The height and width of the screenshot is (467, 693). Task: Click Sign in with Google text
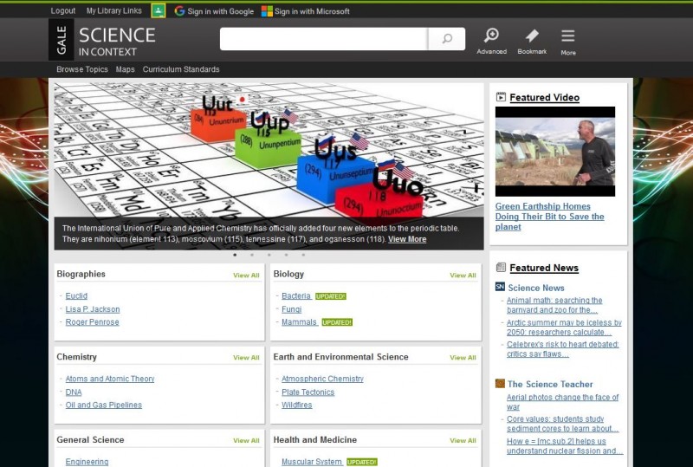point(221,11)
